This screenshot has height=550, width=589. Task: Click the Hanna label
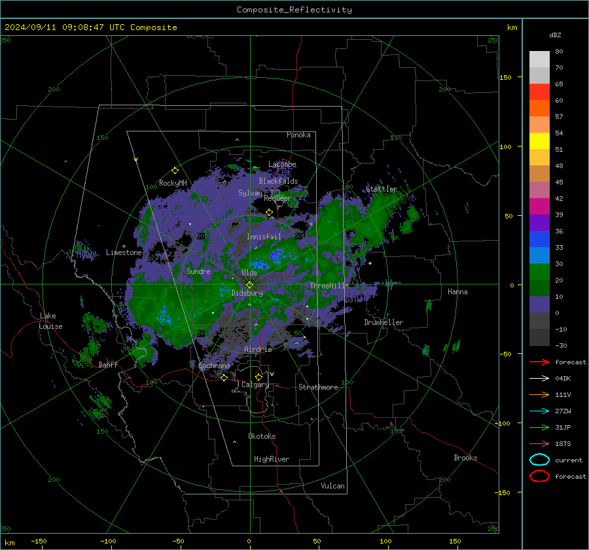click(x=457, y=292)
